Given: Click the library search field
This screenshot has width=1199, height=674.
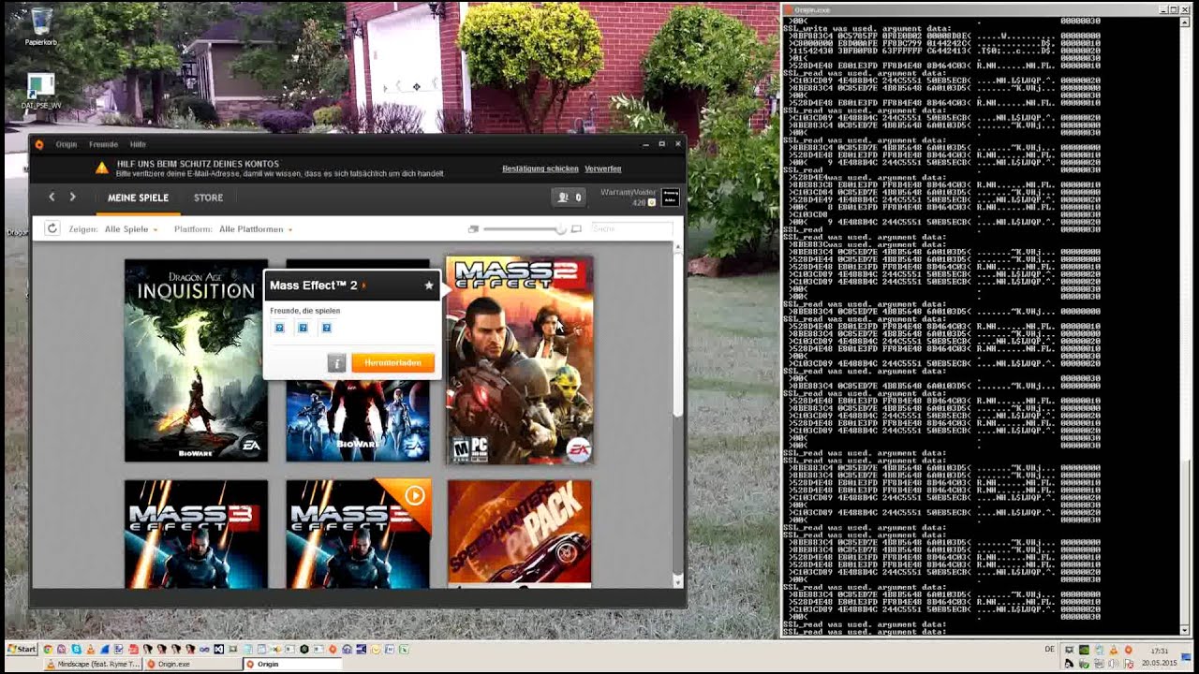Looking at the screenshot, I should [x=631, y=228].
